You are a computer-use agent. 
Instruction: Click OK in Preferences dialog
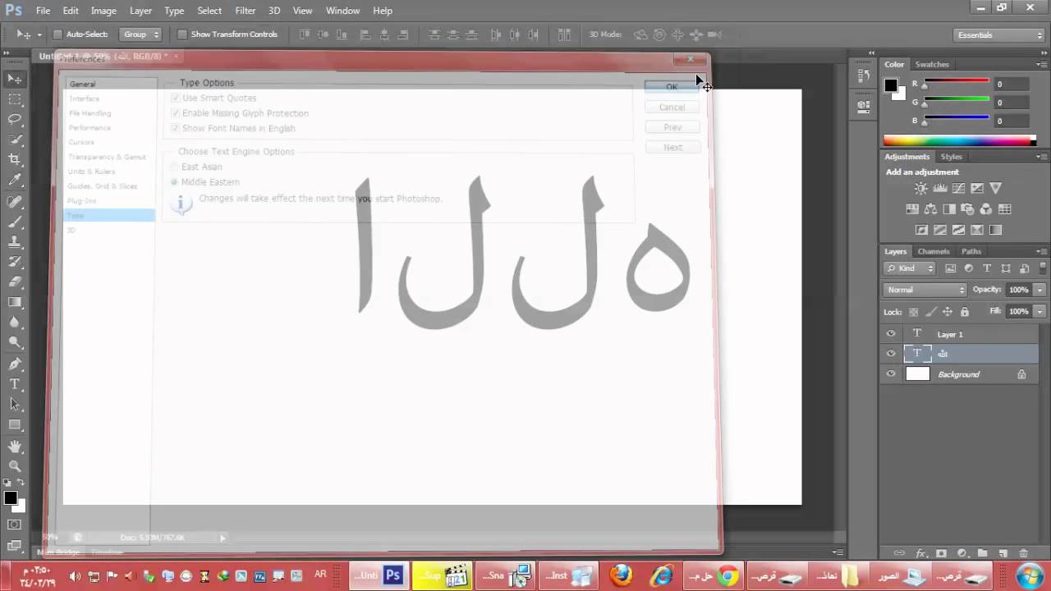(x=672, y=87)
